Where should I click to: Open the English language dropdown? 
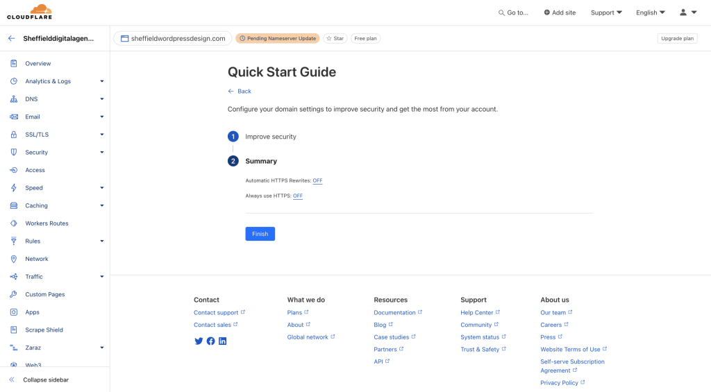pyautogui.click(x=650, y=12)
